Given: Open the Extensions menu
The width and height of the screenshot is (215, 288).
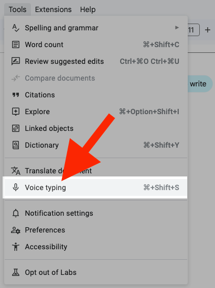Looking at the screenshot, I should [53, 9].
